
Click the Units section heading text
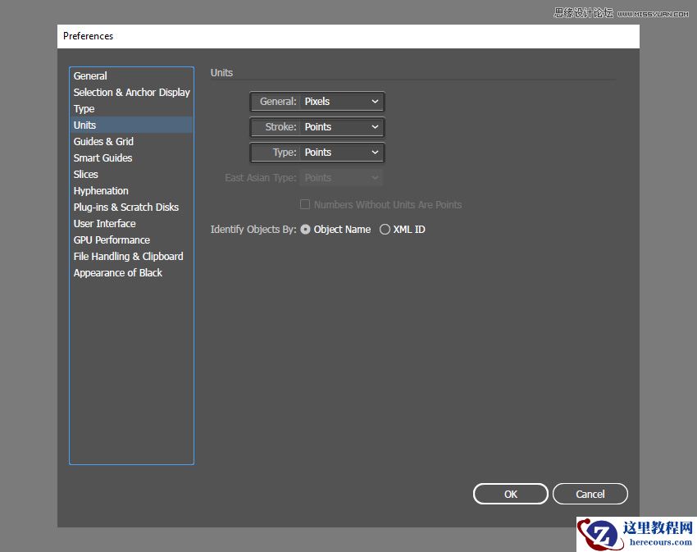click(221, 72)
